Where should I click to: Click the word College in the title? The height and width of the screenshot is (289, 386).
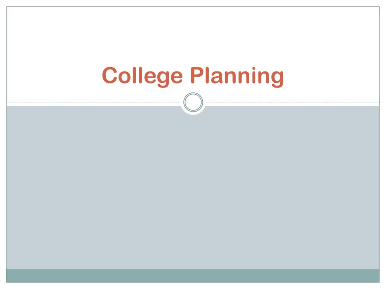[142, 76]
